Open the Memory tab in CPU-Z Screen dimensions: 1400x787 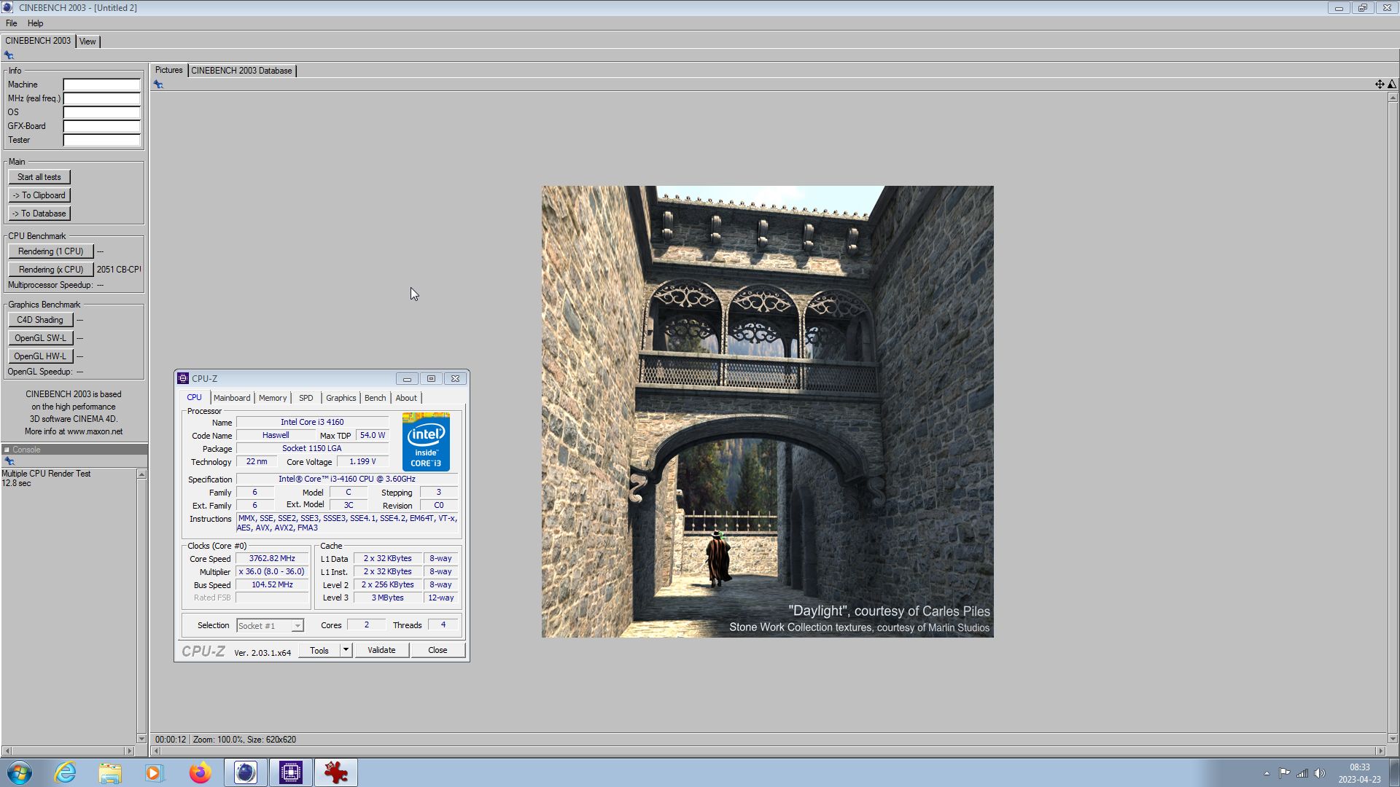(x=273, y=398)
